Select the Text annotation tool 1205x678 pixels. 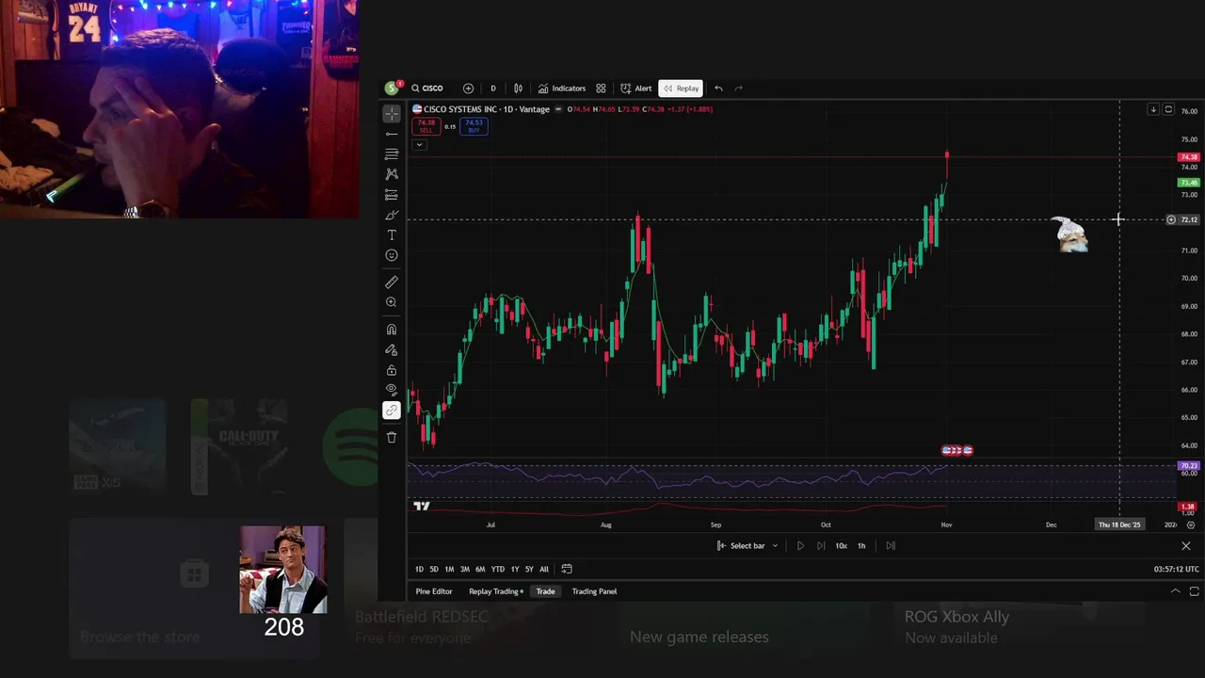point(392,235)
